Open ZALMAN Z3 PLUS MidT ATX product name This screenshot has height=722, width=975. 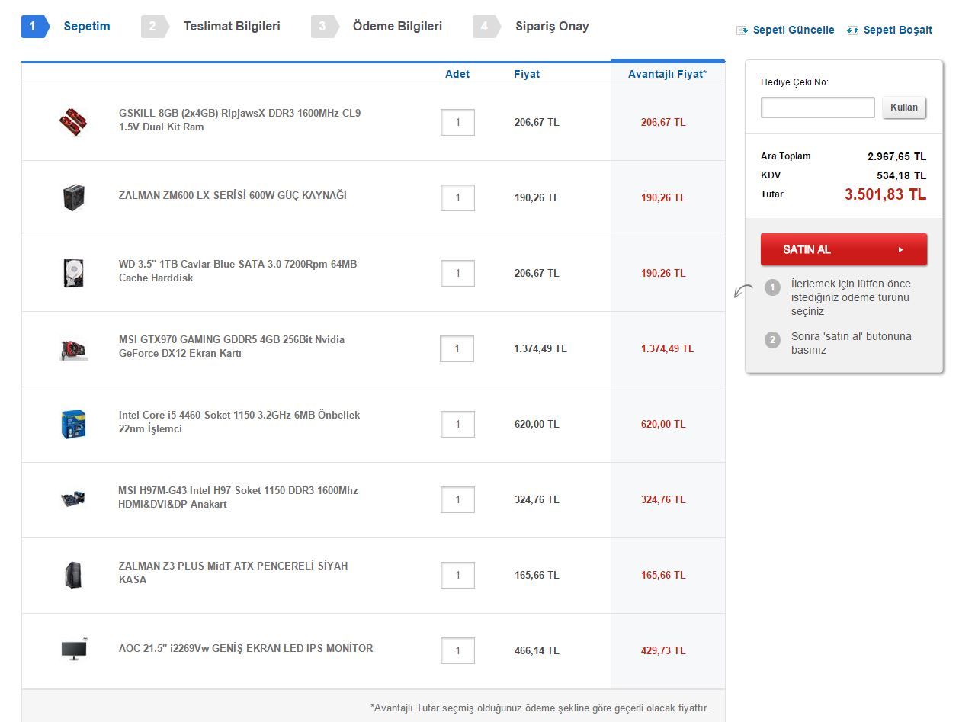coord(233,573)
